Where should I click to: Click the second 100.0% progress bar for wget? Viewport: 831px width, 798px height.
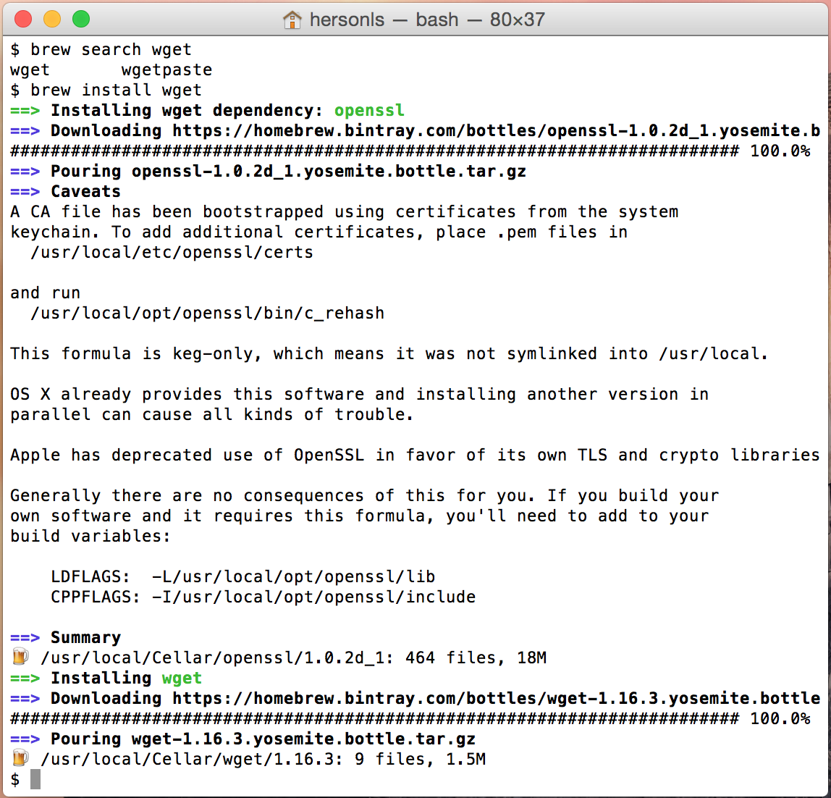(410, 718)
